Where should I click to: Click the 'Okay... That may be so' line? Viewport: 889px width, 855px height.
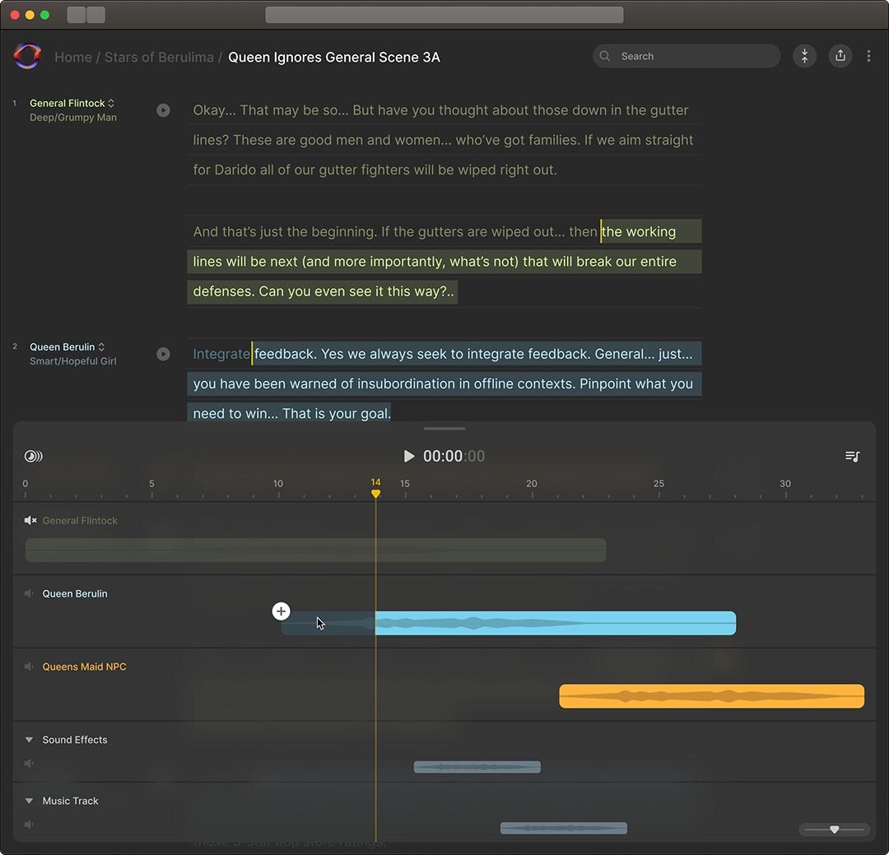440,110
